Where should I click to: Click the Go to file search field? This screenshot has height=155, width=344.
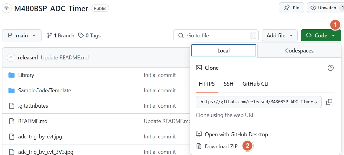point(216,35)
